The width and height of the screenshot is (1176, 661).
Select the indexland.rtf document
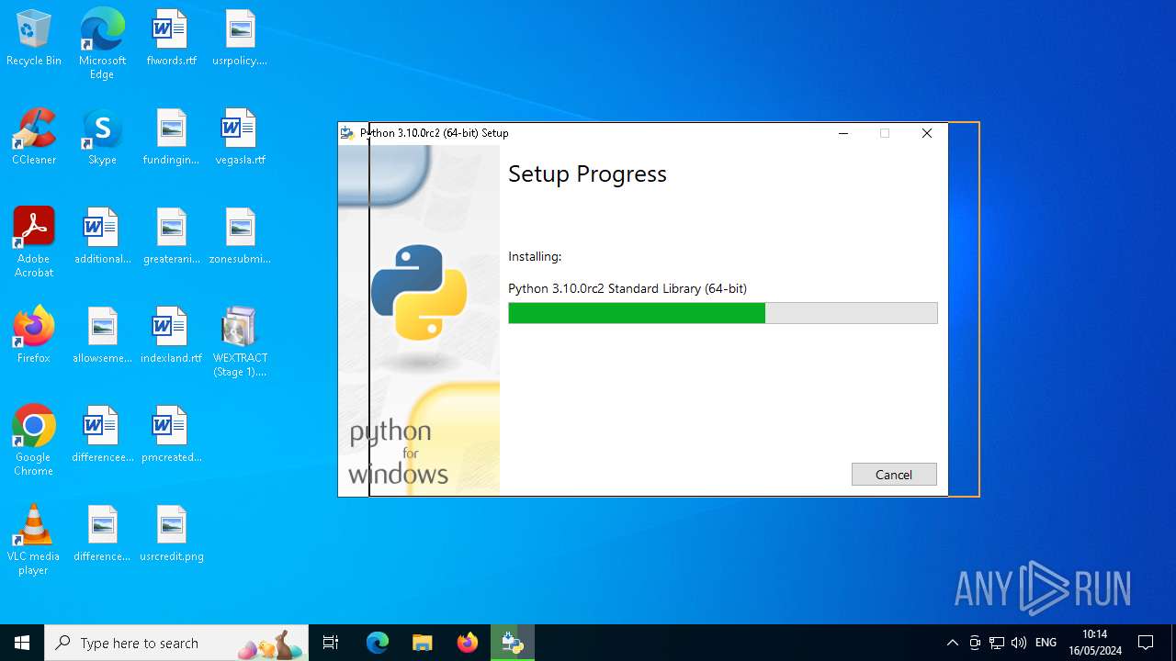coord(171,336)
